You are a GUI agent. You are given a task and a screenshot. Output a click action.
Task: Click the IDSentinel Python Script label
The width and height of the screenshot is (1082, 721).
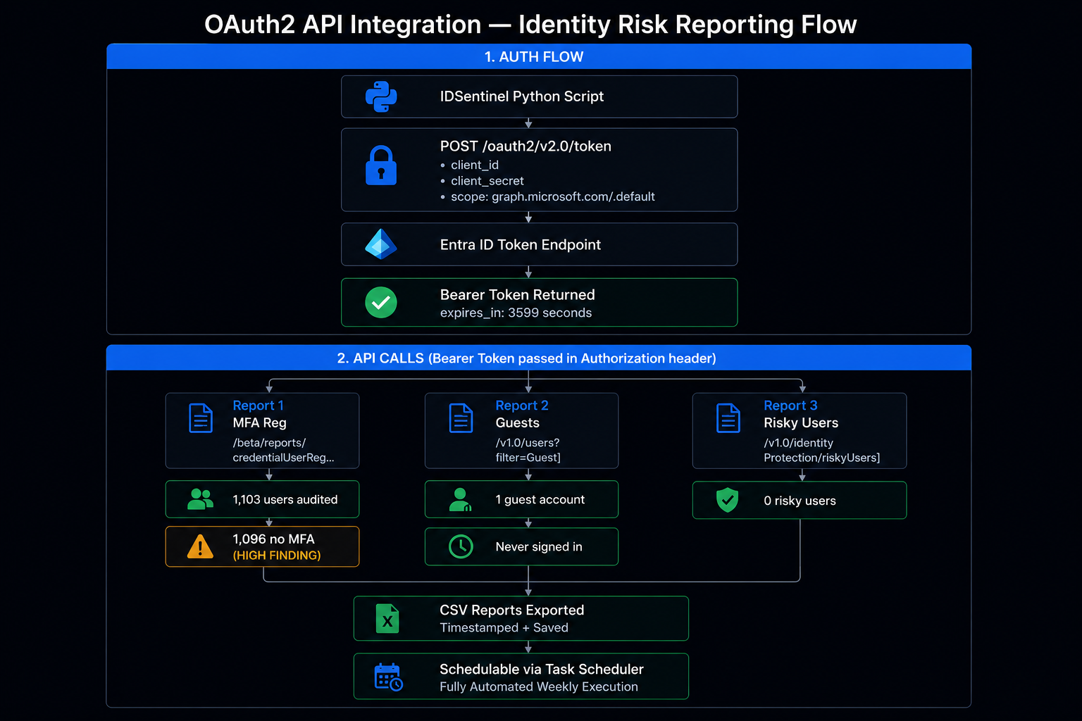[522, 96]
